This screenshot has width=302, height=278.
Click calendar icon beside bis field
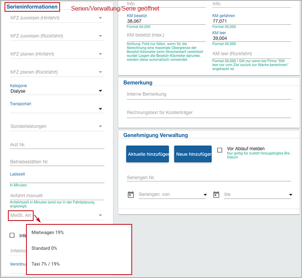pyautogui.click(x=216, y=195)
